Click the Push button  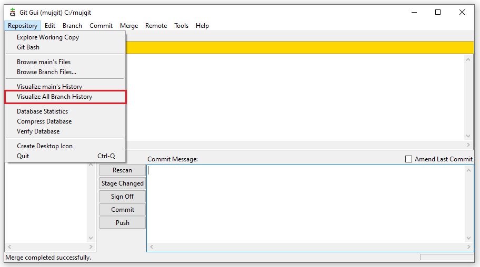pyautogui.click(x=123, y=223)
